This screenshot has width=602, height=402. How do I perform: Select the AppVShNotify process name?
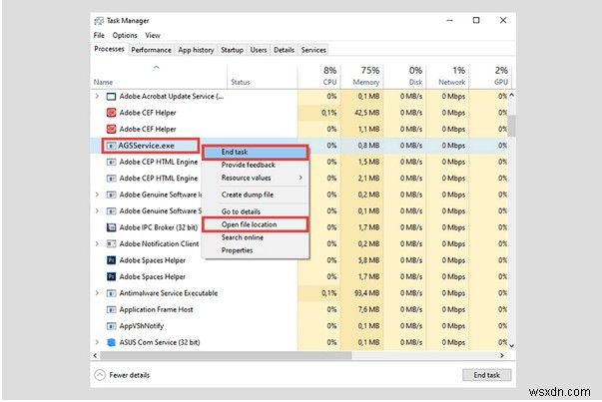[142, 326]
